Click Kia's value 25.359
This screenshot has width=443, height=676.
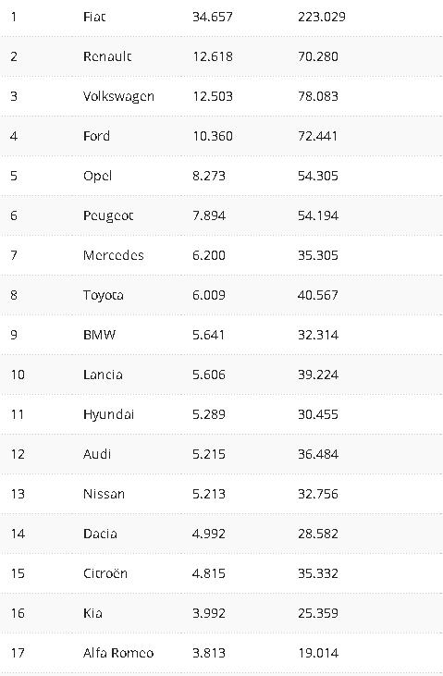pos(318,613)
